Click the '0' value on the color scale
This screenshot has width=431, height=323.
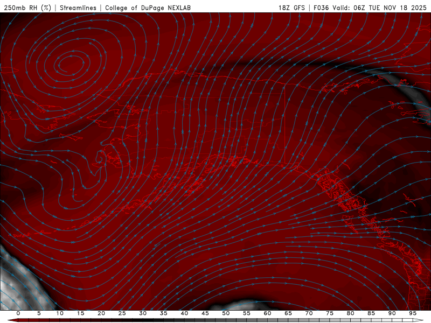(18, 313)
